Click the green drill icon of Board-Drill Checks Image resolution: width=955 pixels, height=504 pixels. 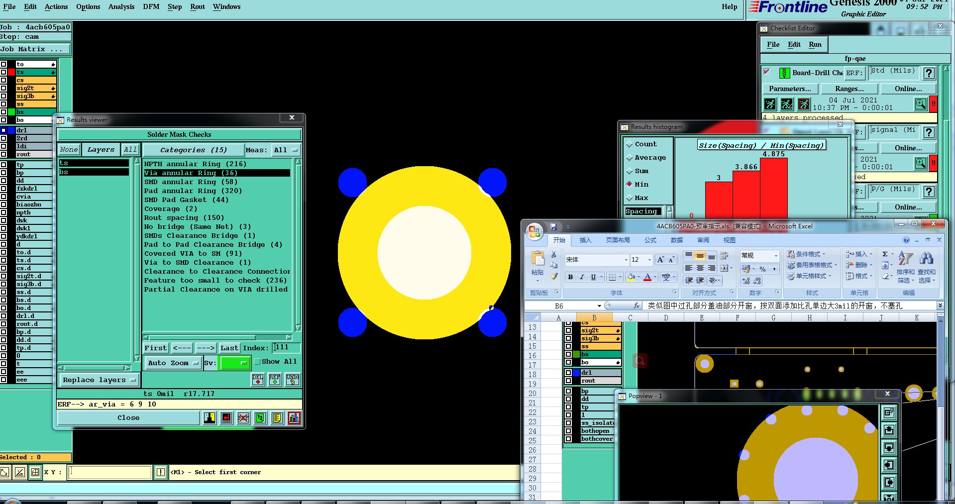click(x=784, y=73)
